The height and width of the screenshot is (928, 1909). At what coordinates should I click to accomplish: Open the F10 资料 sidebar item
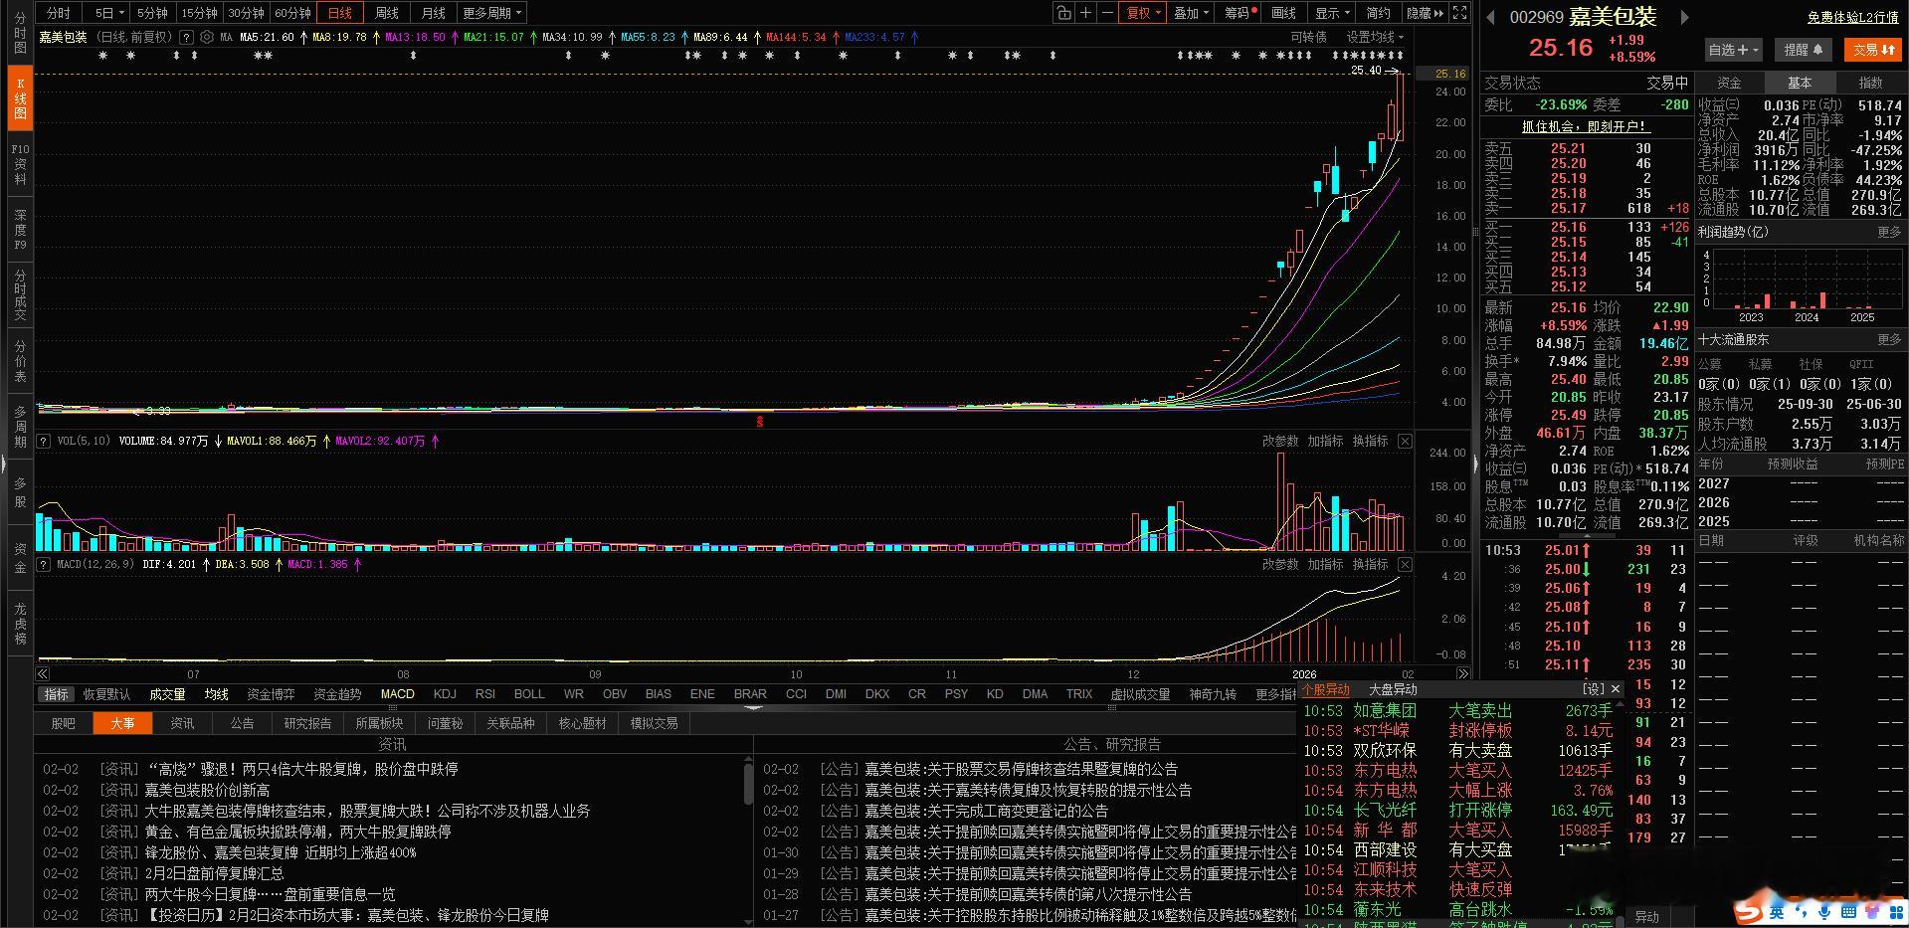coord(20,164)
